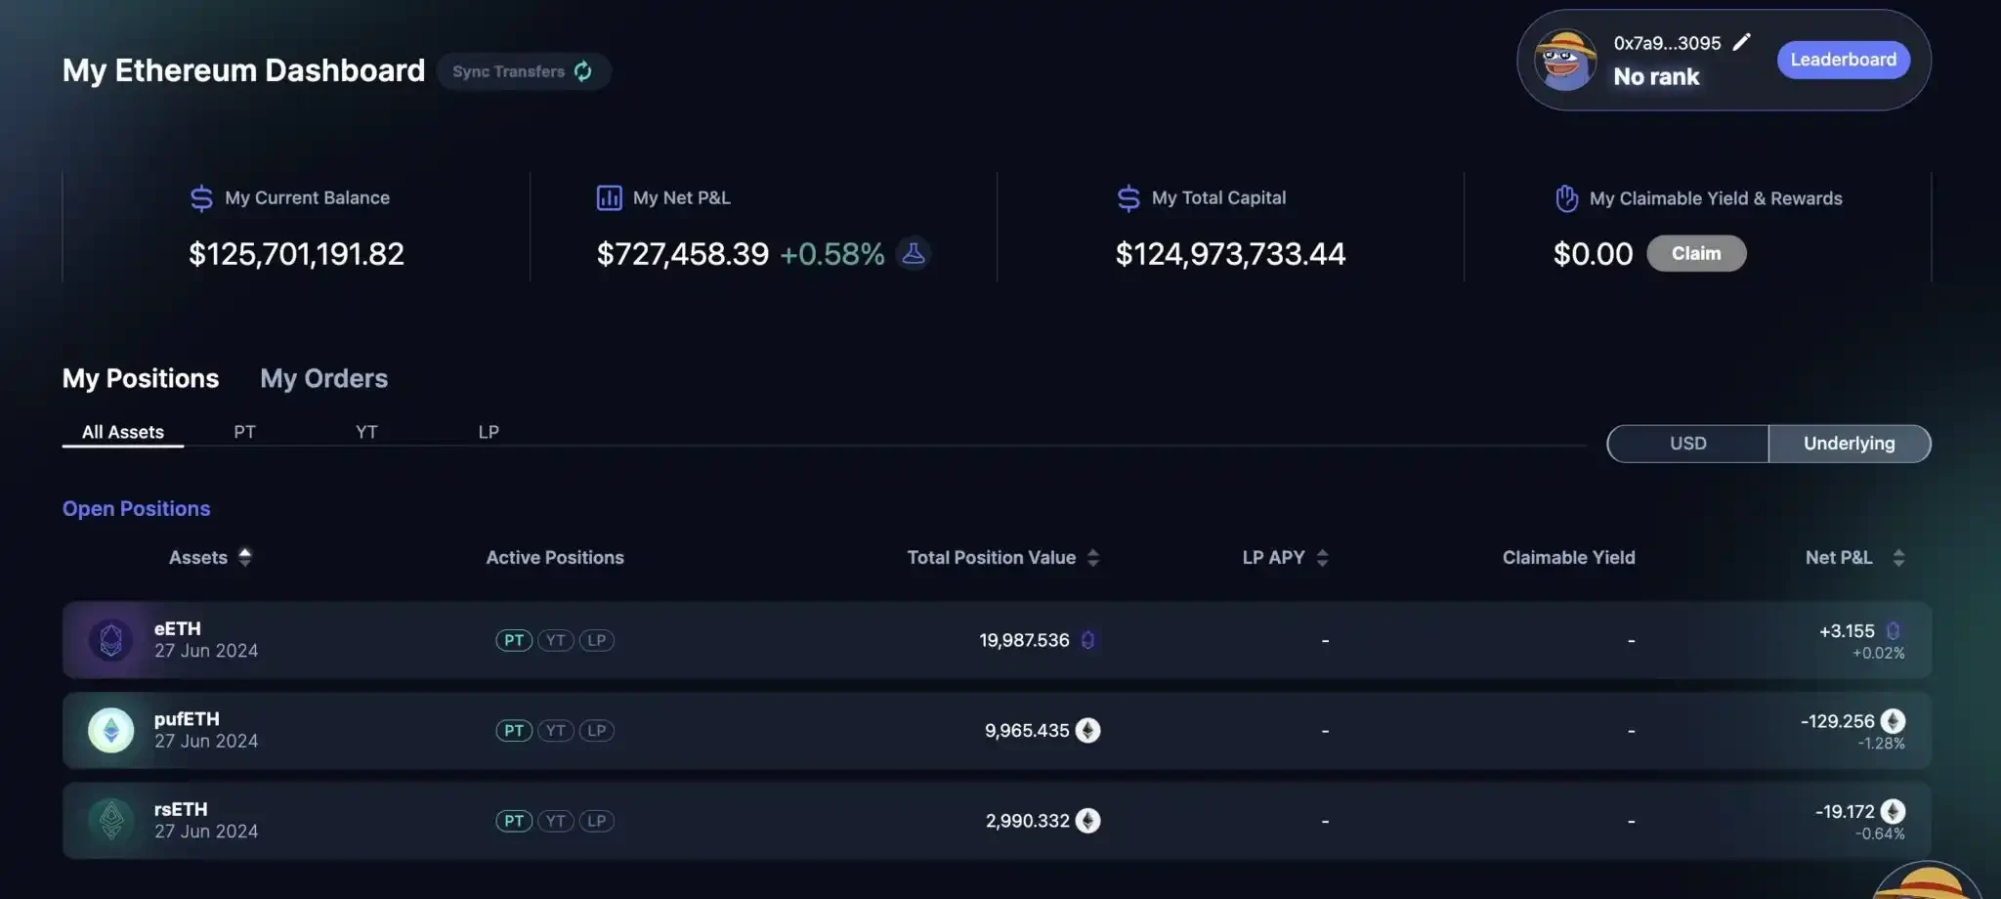Filter positions by the YT tab
2001x899 pixels.
[366, 432]
